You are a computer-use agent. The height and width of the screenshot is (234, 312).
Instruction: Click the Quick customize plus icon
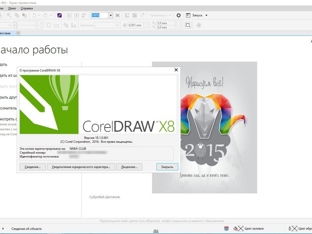(x=199, y=25)
